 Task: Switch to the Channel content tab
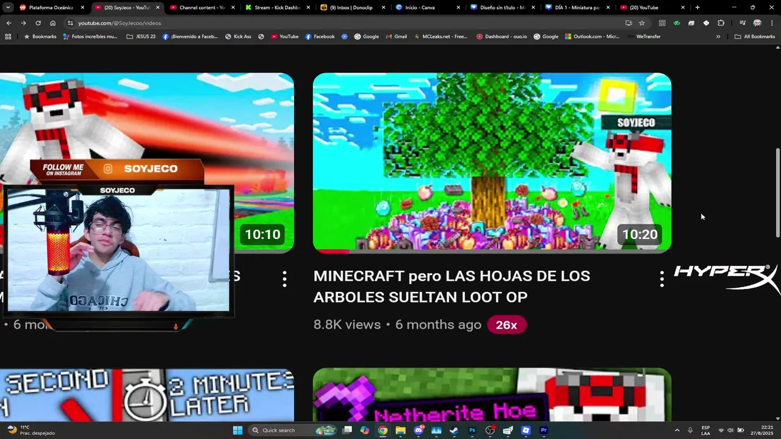[x=203, y=7]
